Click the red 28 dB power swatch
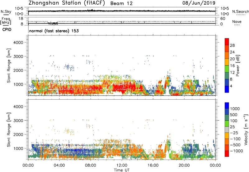249x172 pixels. (x=227, y=42)
